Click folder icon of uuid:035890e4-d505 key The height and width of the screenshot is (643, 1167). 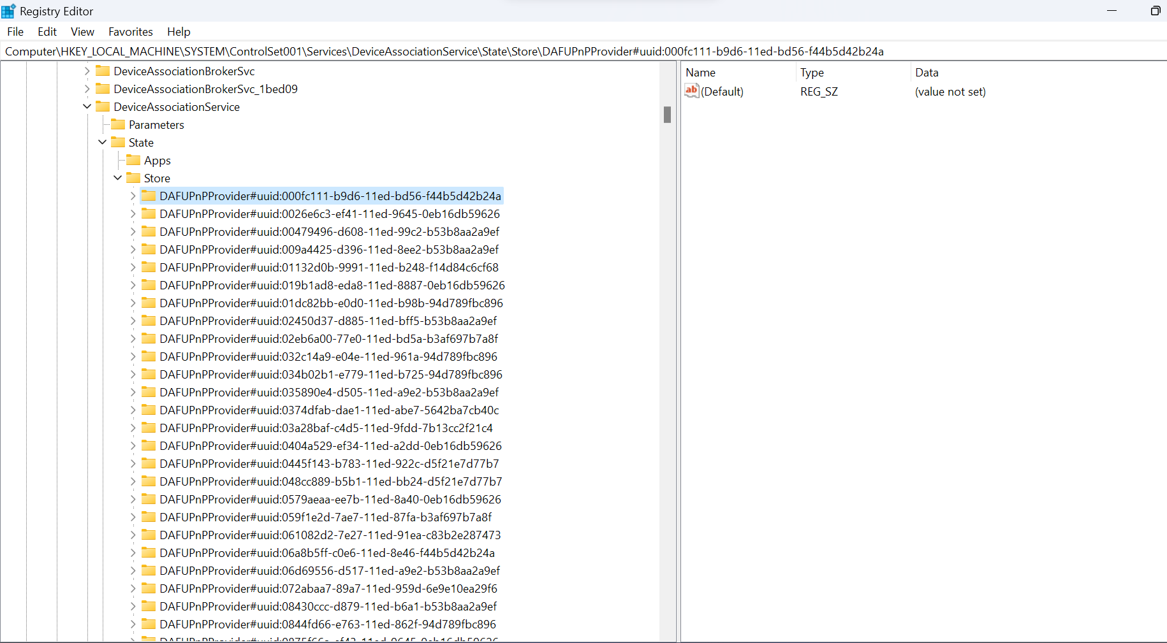coord(149,392)
